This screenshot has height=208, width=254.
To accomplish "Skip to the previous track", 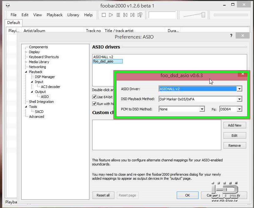I will click(x=125, y=15).
